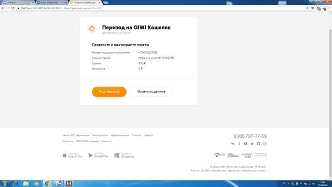332x187 pixels.
Task: Open the Помощь footer link
Action: 136,135
